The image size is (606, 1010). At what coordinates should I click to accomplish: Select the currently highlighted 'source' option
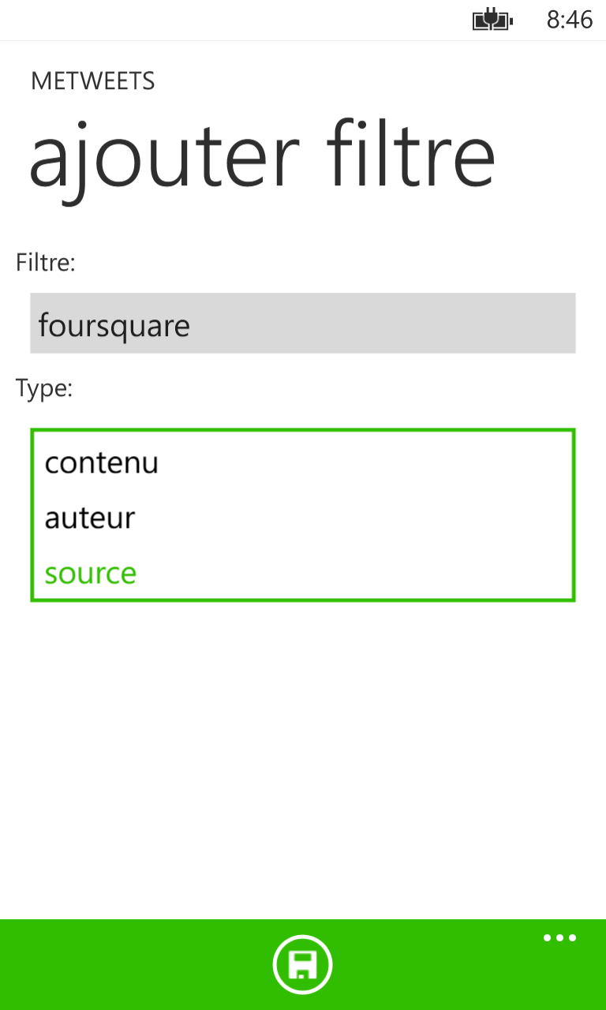tap(90, 573)
